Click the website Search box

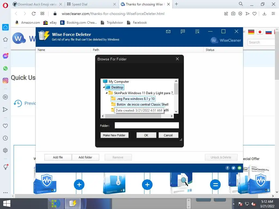[x=261, y=42]
